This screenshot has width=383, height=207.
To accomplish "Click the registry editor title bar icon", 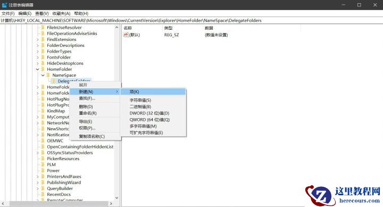I will point(4,5).
